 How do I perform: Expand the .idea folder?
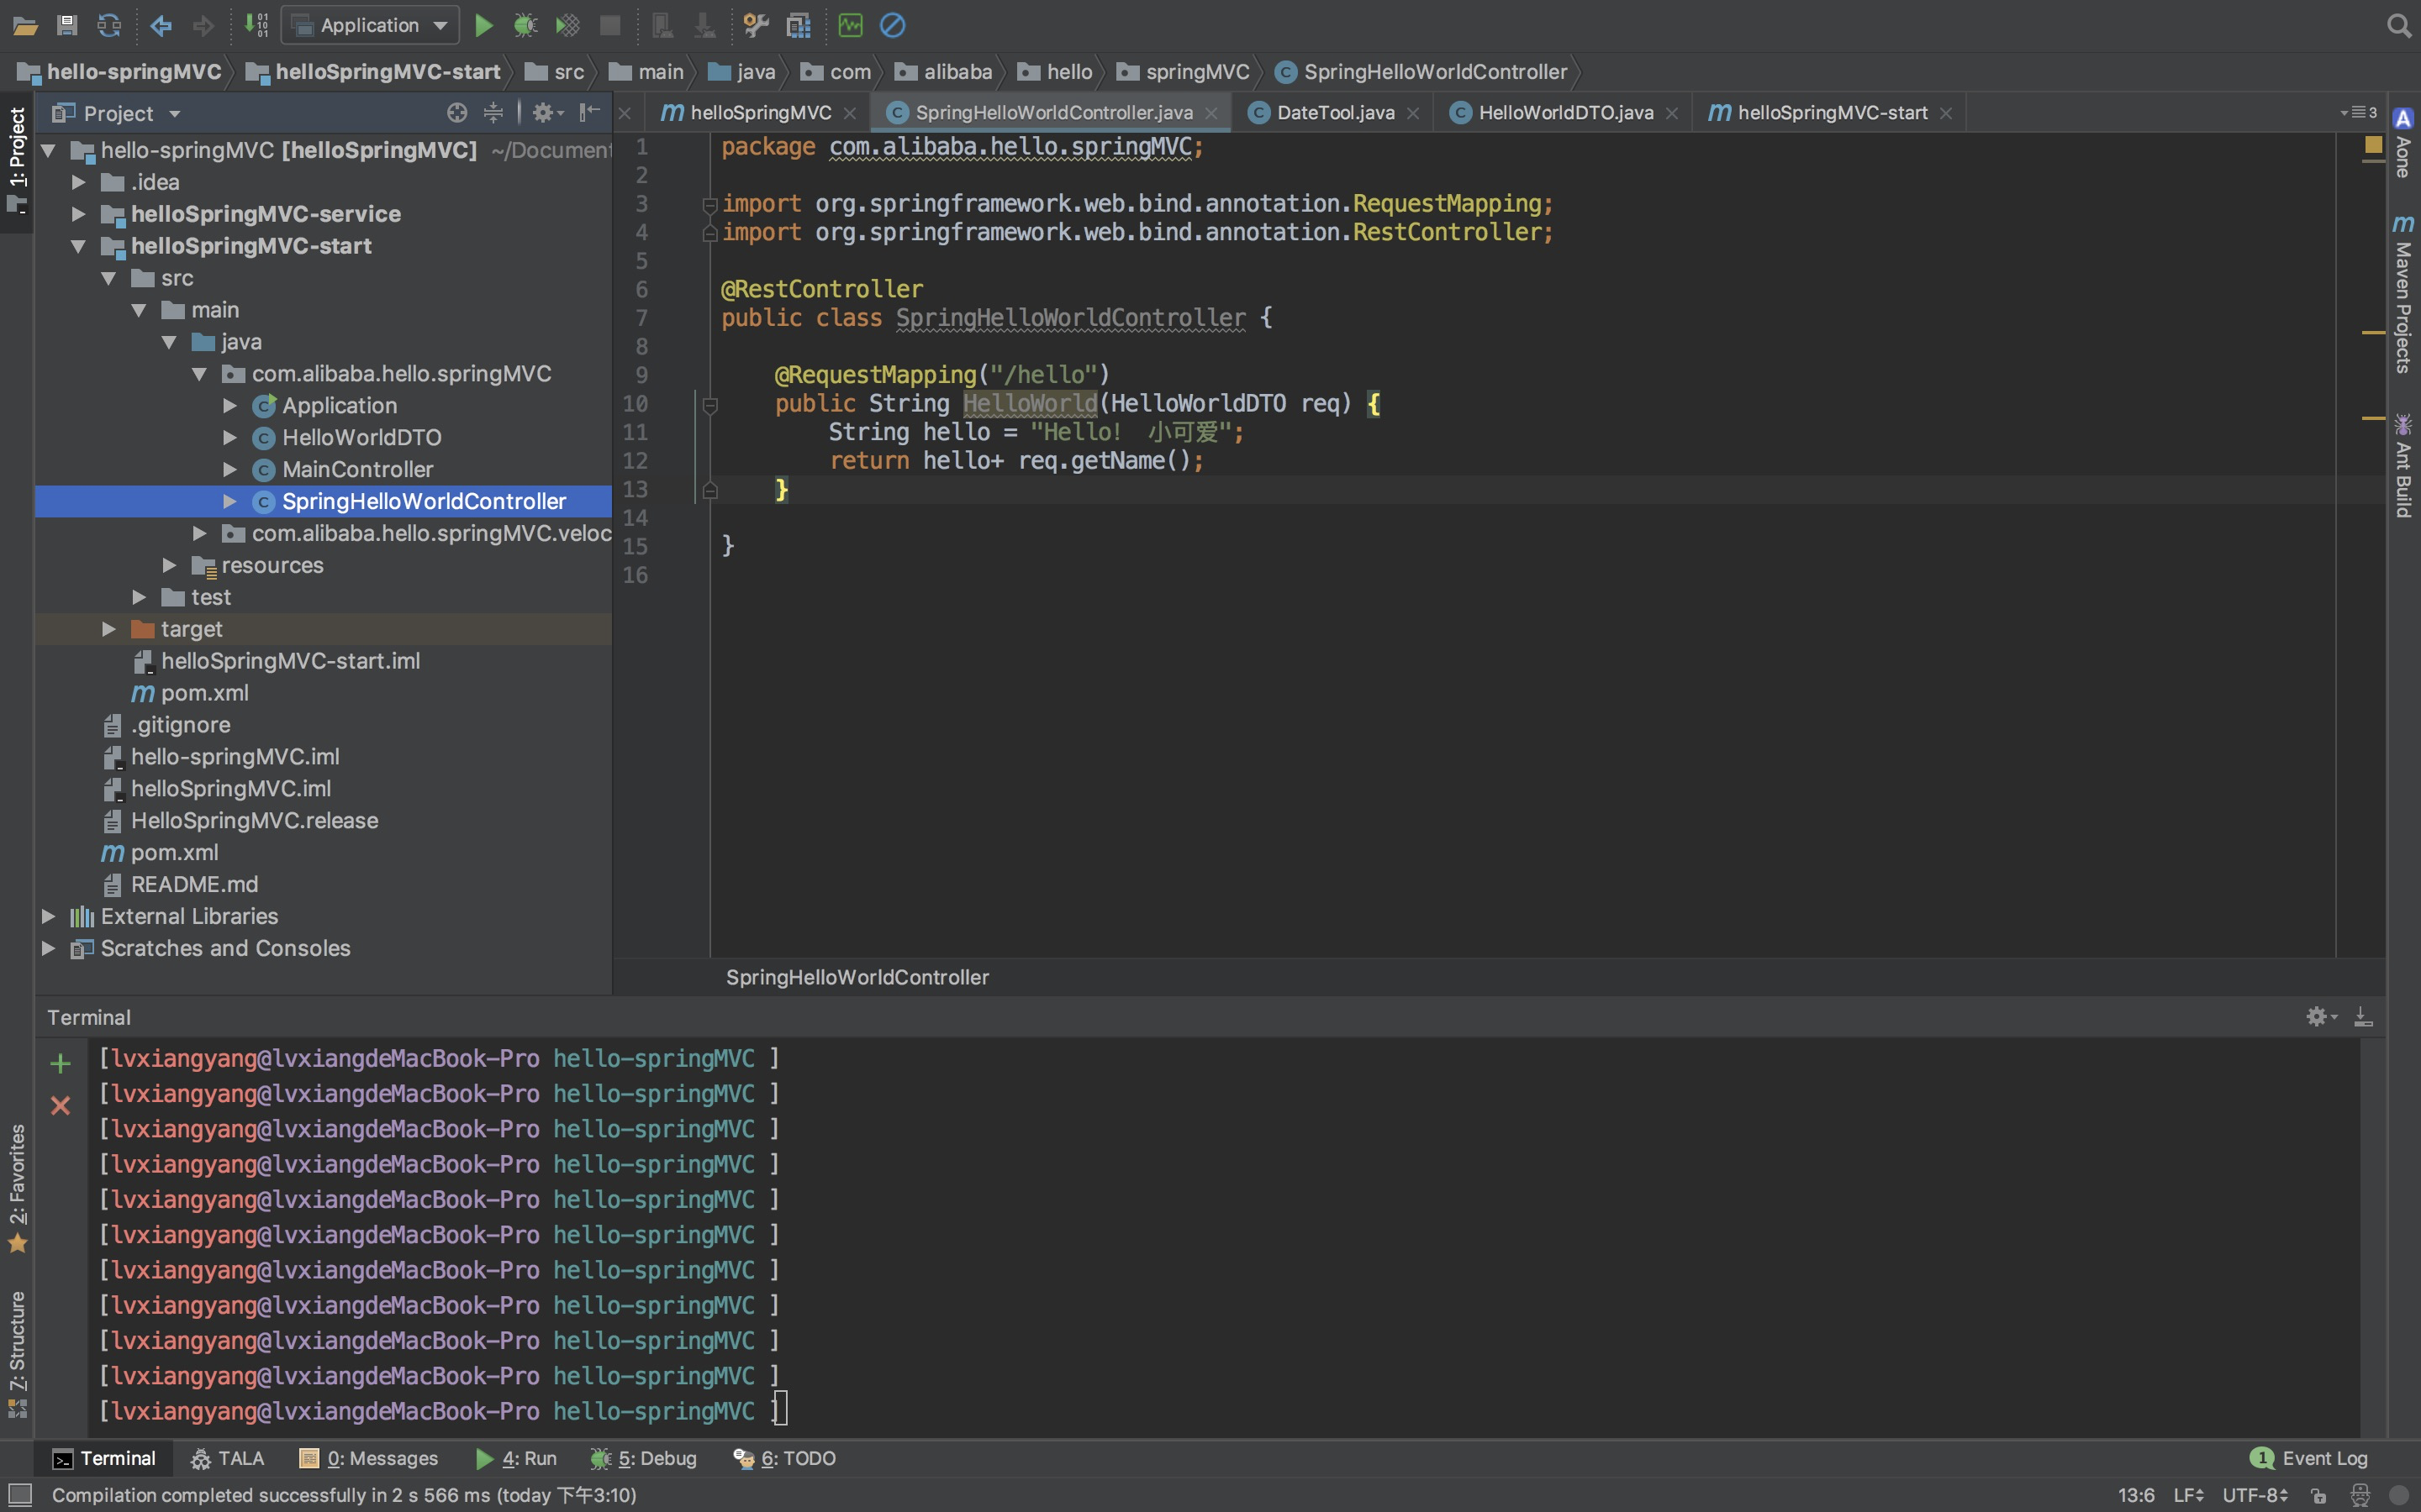pyautogui.click(x=78, y=182)
